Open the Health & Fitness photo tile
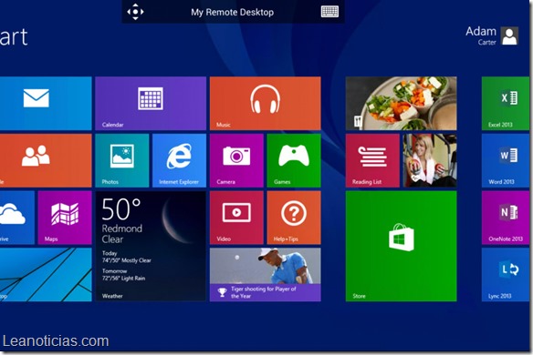Viewport: 533px width, 355px height. 430,160
